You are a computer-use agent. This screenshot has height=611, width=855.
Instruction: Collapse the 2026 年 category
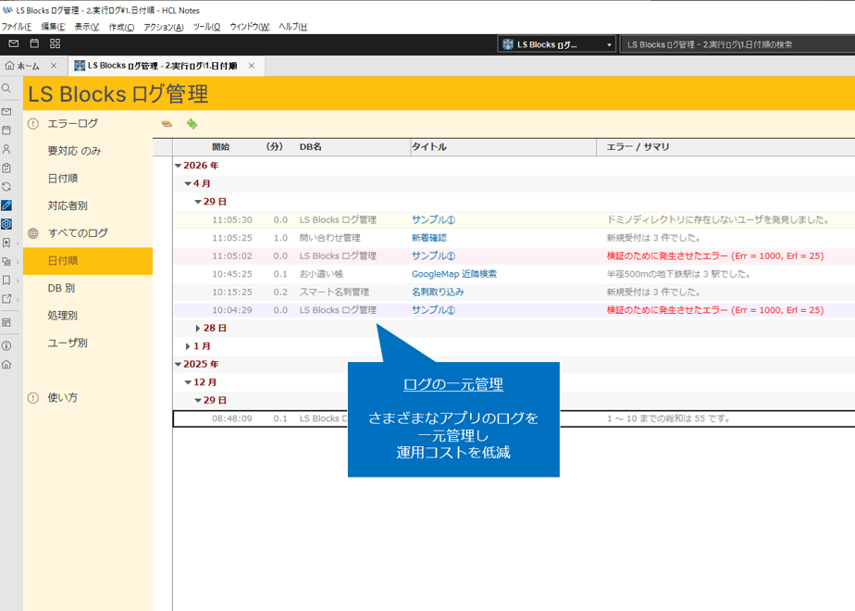pos(178,166)
